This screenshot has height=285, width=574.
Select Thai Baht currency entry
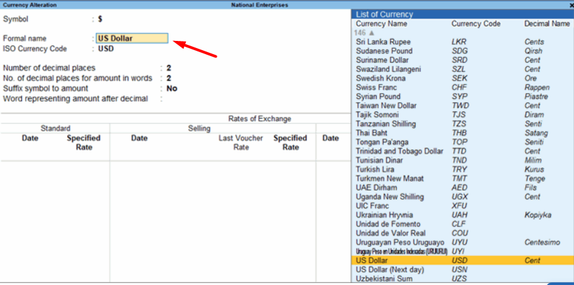coord(463,133)
